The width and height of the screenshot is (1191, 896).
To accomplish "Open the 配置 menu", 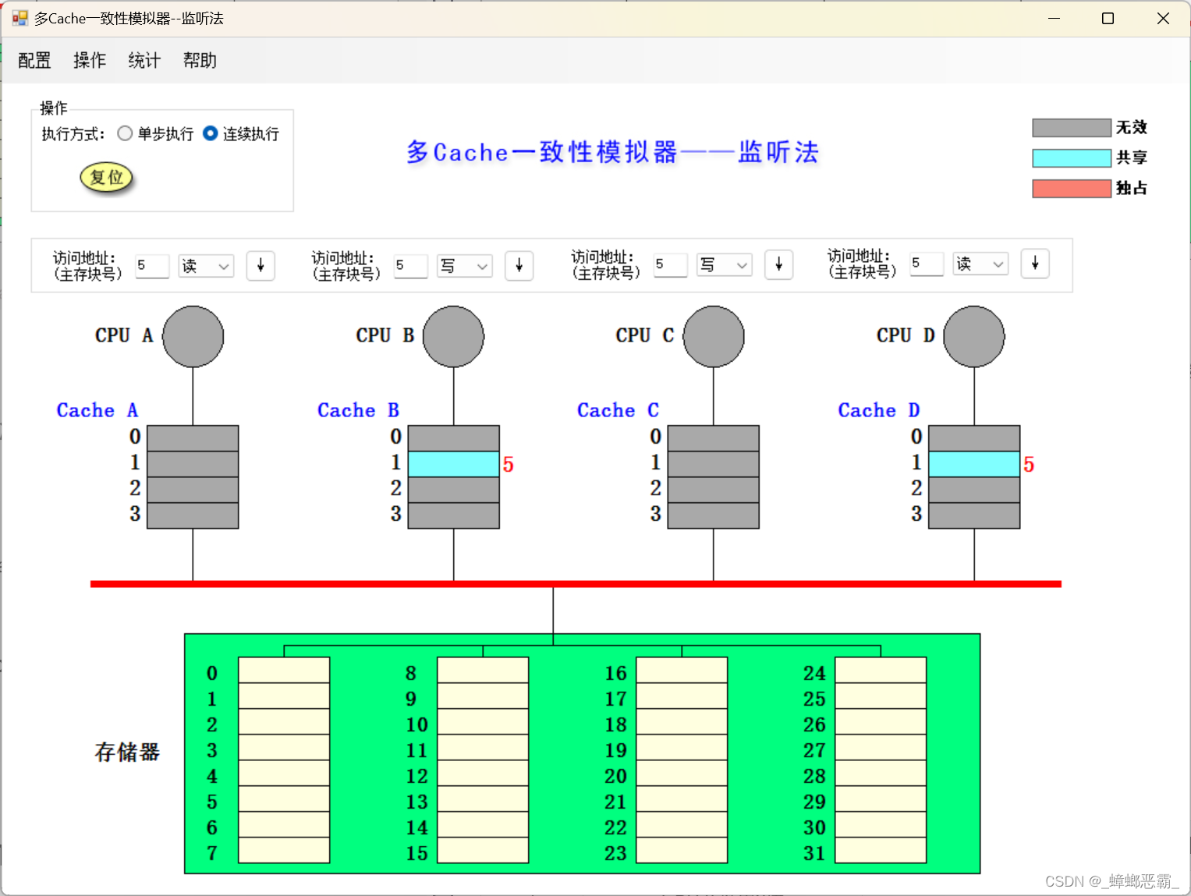I will point(34,61).
